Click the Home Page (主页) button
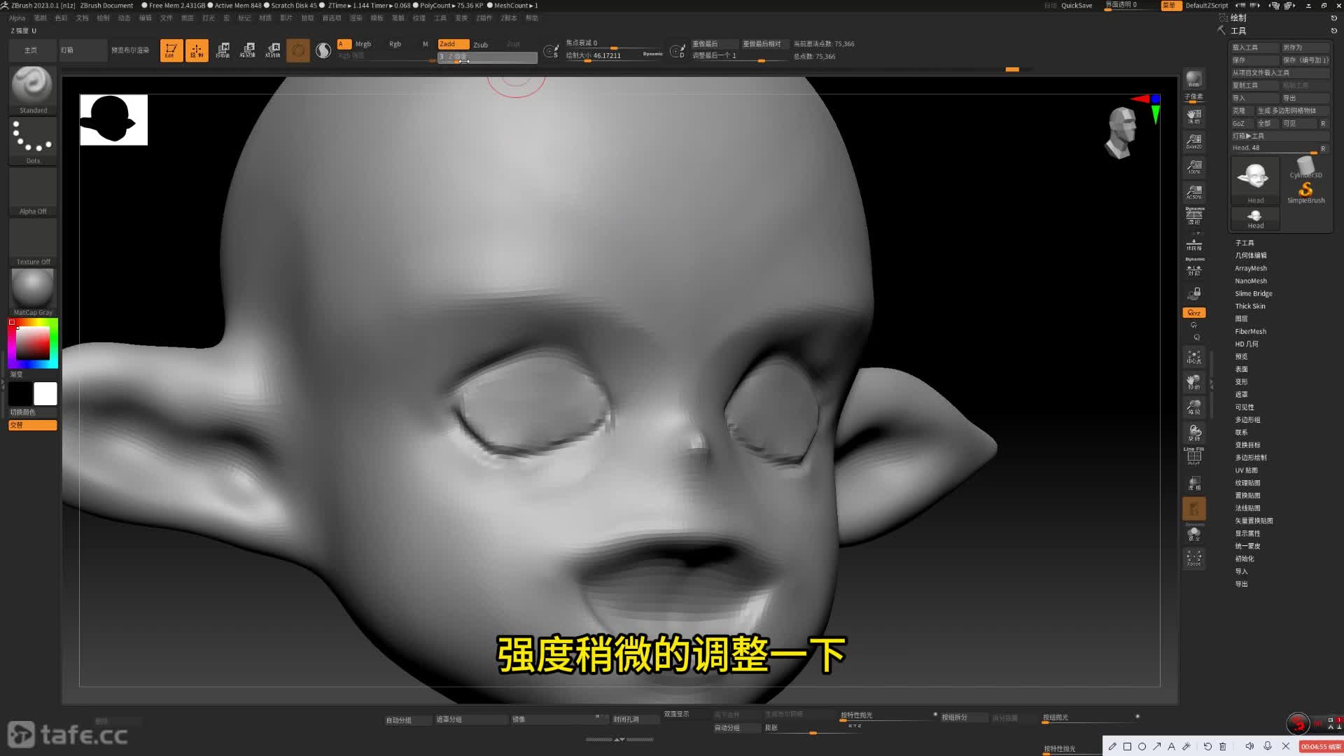The width and height of the screenshot is (1344, 756). (33, 50)
